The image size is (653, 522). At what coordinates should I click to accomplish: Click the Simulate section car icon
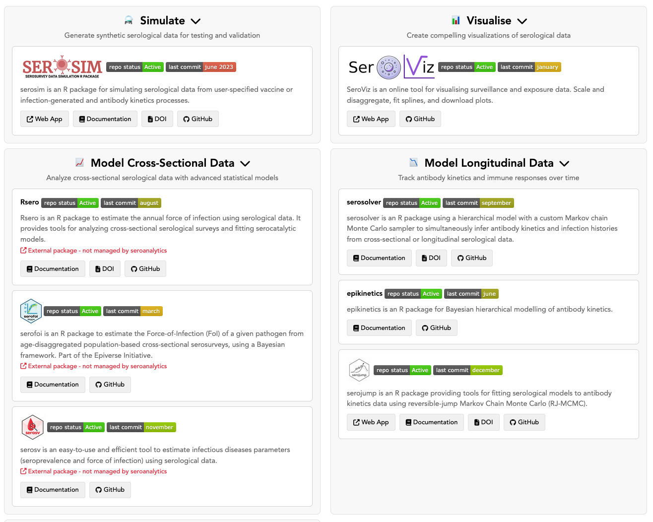[x=129, y=20]
